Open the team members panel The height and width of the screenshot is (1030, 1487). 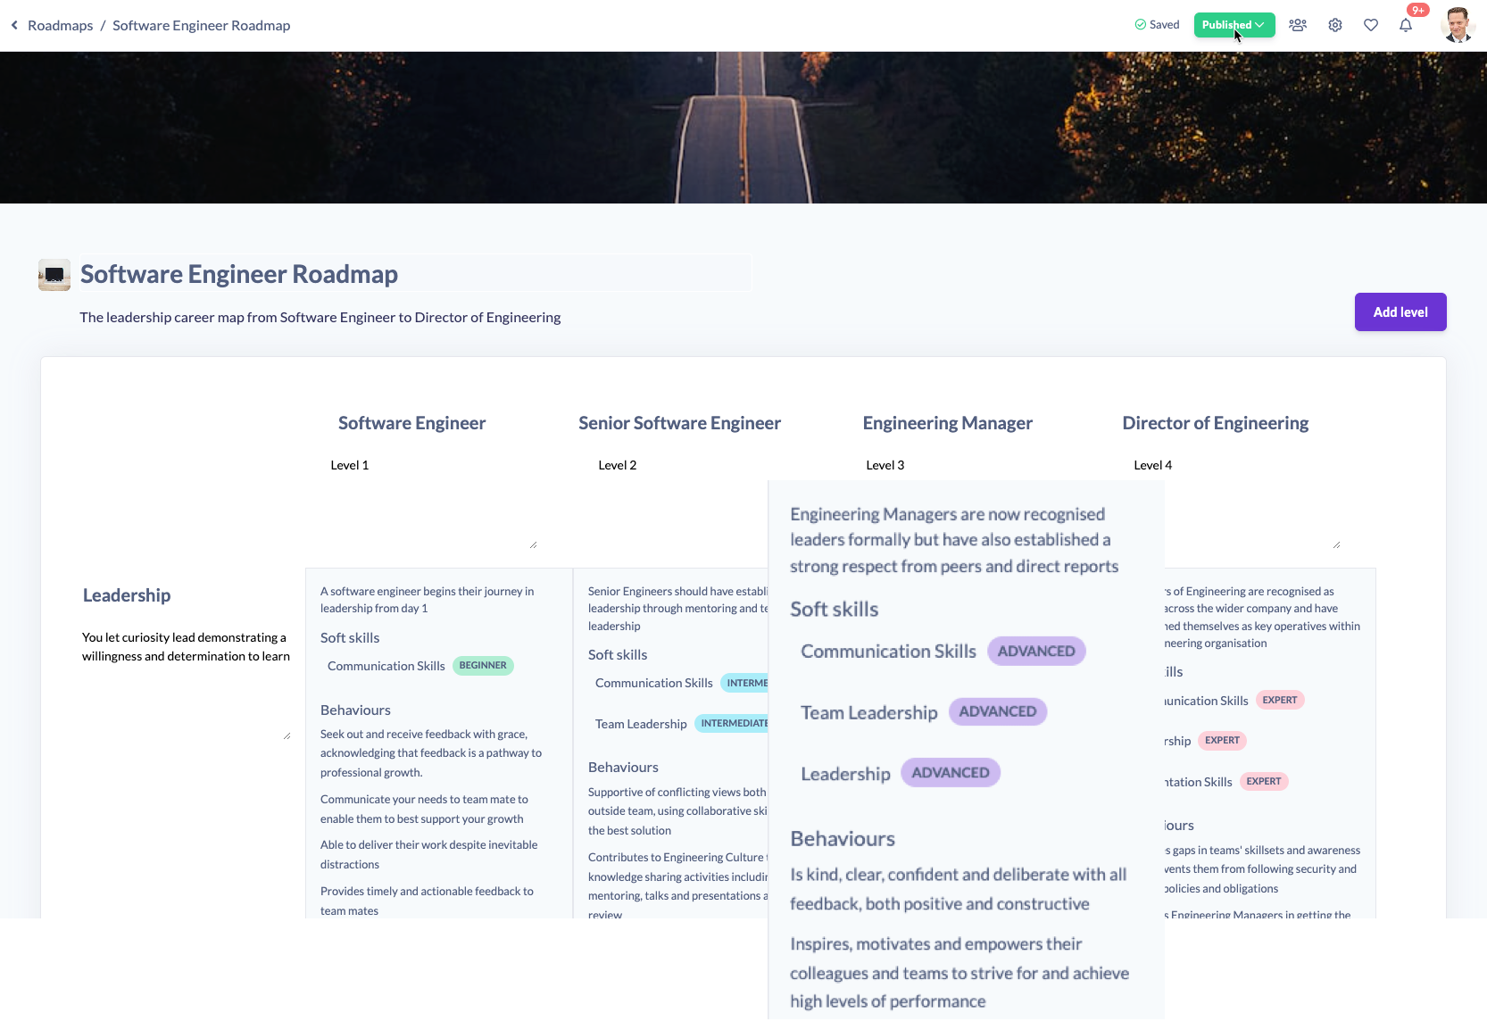pyautogui.click(x=1298, y=25)
